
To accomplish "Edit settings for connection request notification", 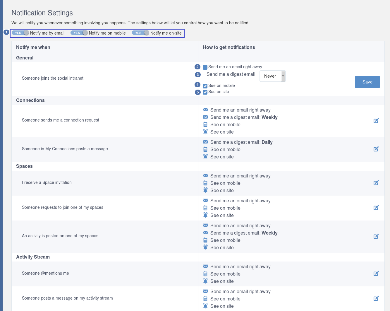I will [x=376, y=120].
